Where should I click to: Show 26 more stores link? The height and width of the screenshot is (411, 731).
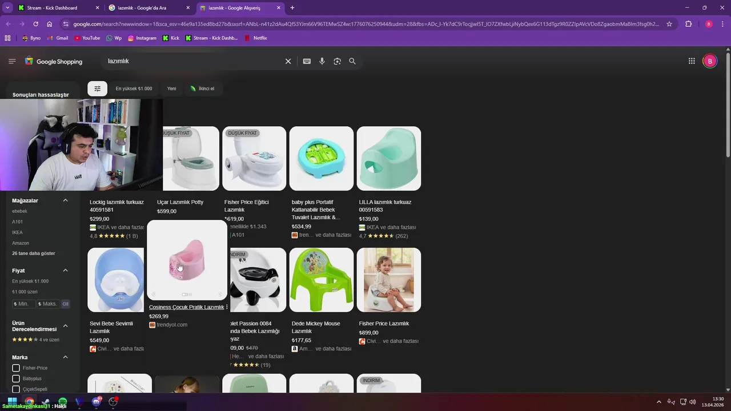coord(34,253)
